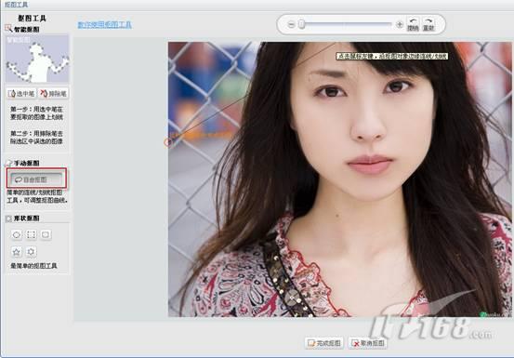Open the 教你使用抠图工具 tutorial link

pyautogui.click(x=105, y=25)
